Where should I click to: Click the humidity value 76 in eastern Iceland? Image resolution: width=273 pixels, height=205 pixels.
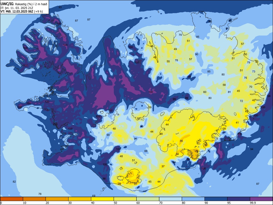245,78
